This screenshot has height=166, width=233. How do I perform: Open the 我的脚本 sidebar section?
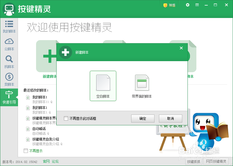click(x=9, y=27)
